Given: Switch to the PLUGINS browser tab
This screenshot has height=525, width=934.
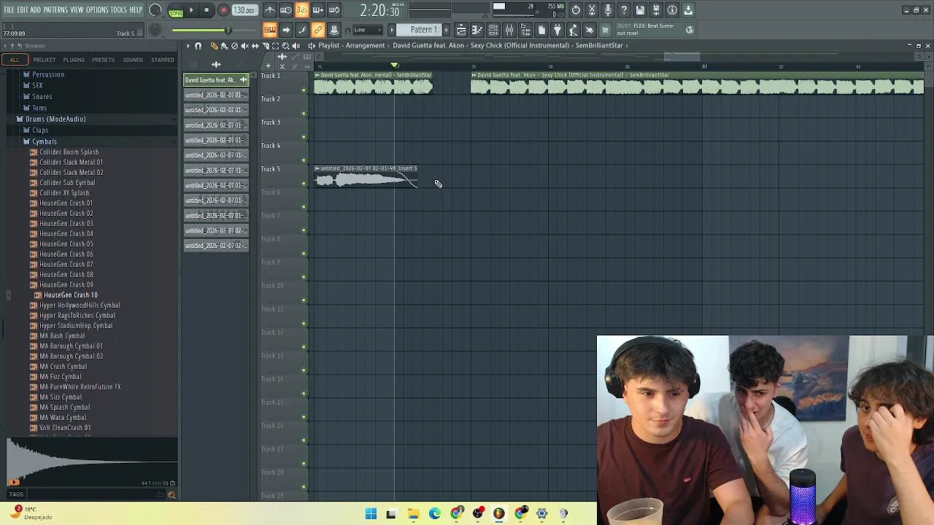Looking at the screenshot, I should click(x=74, y=60).
